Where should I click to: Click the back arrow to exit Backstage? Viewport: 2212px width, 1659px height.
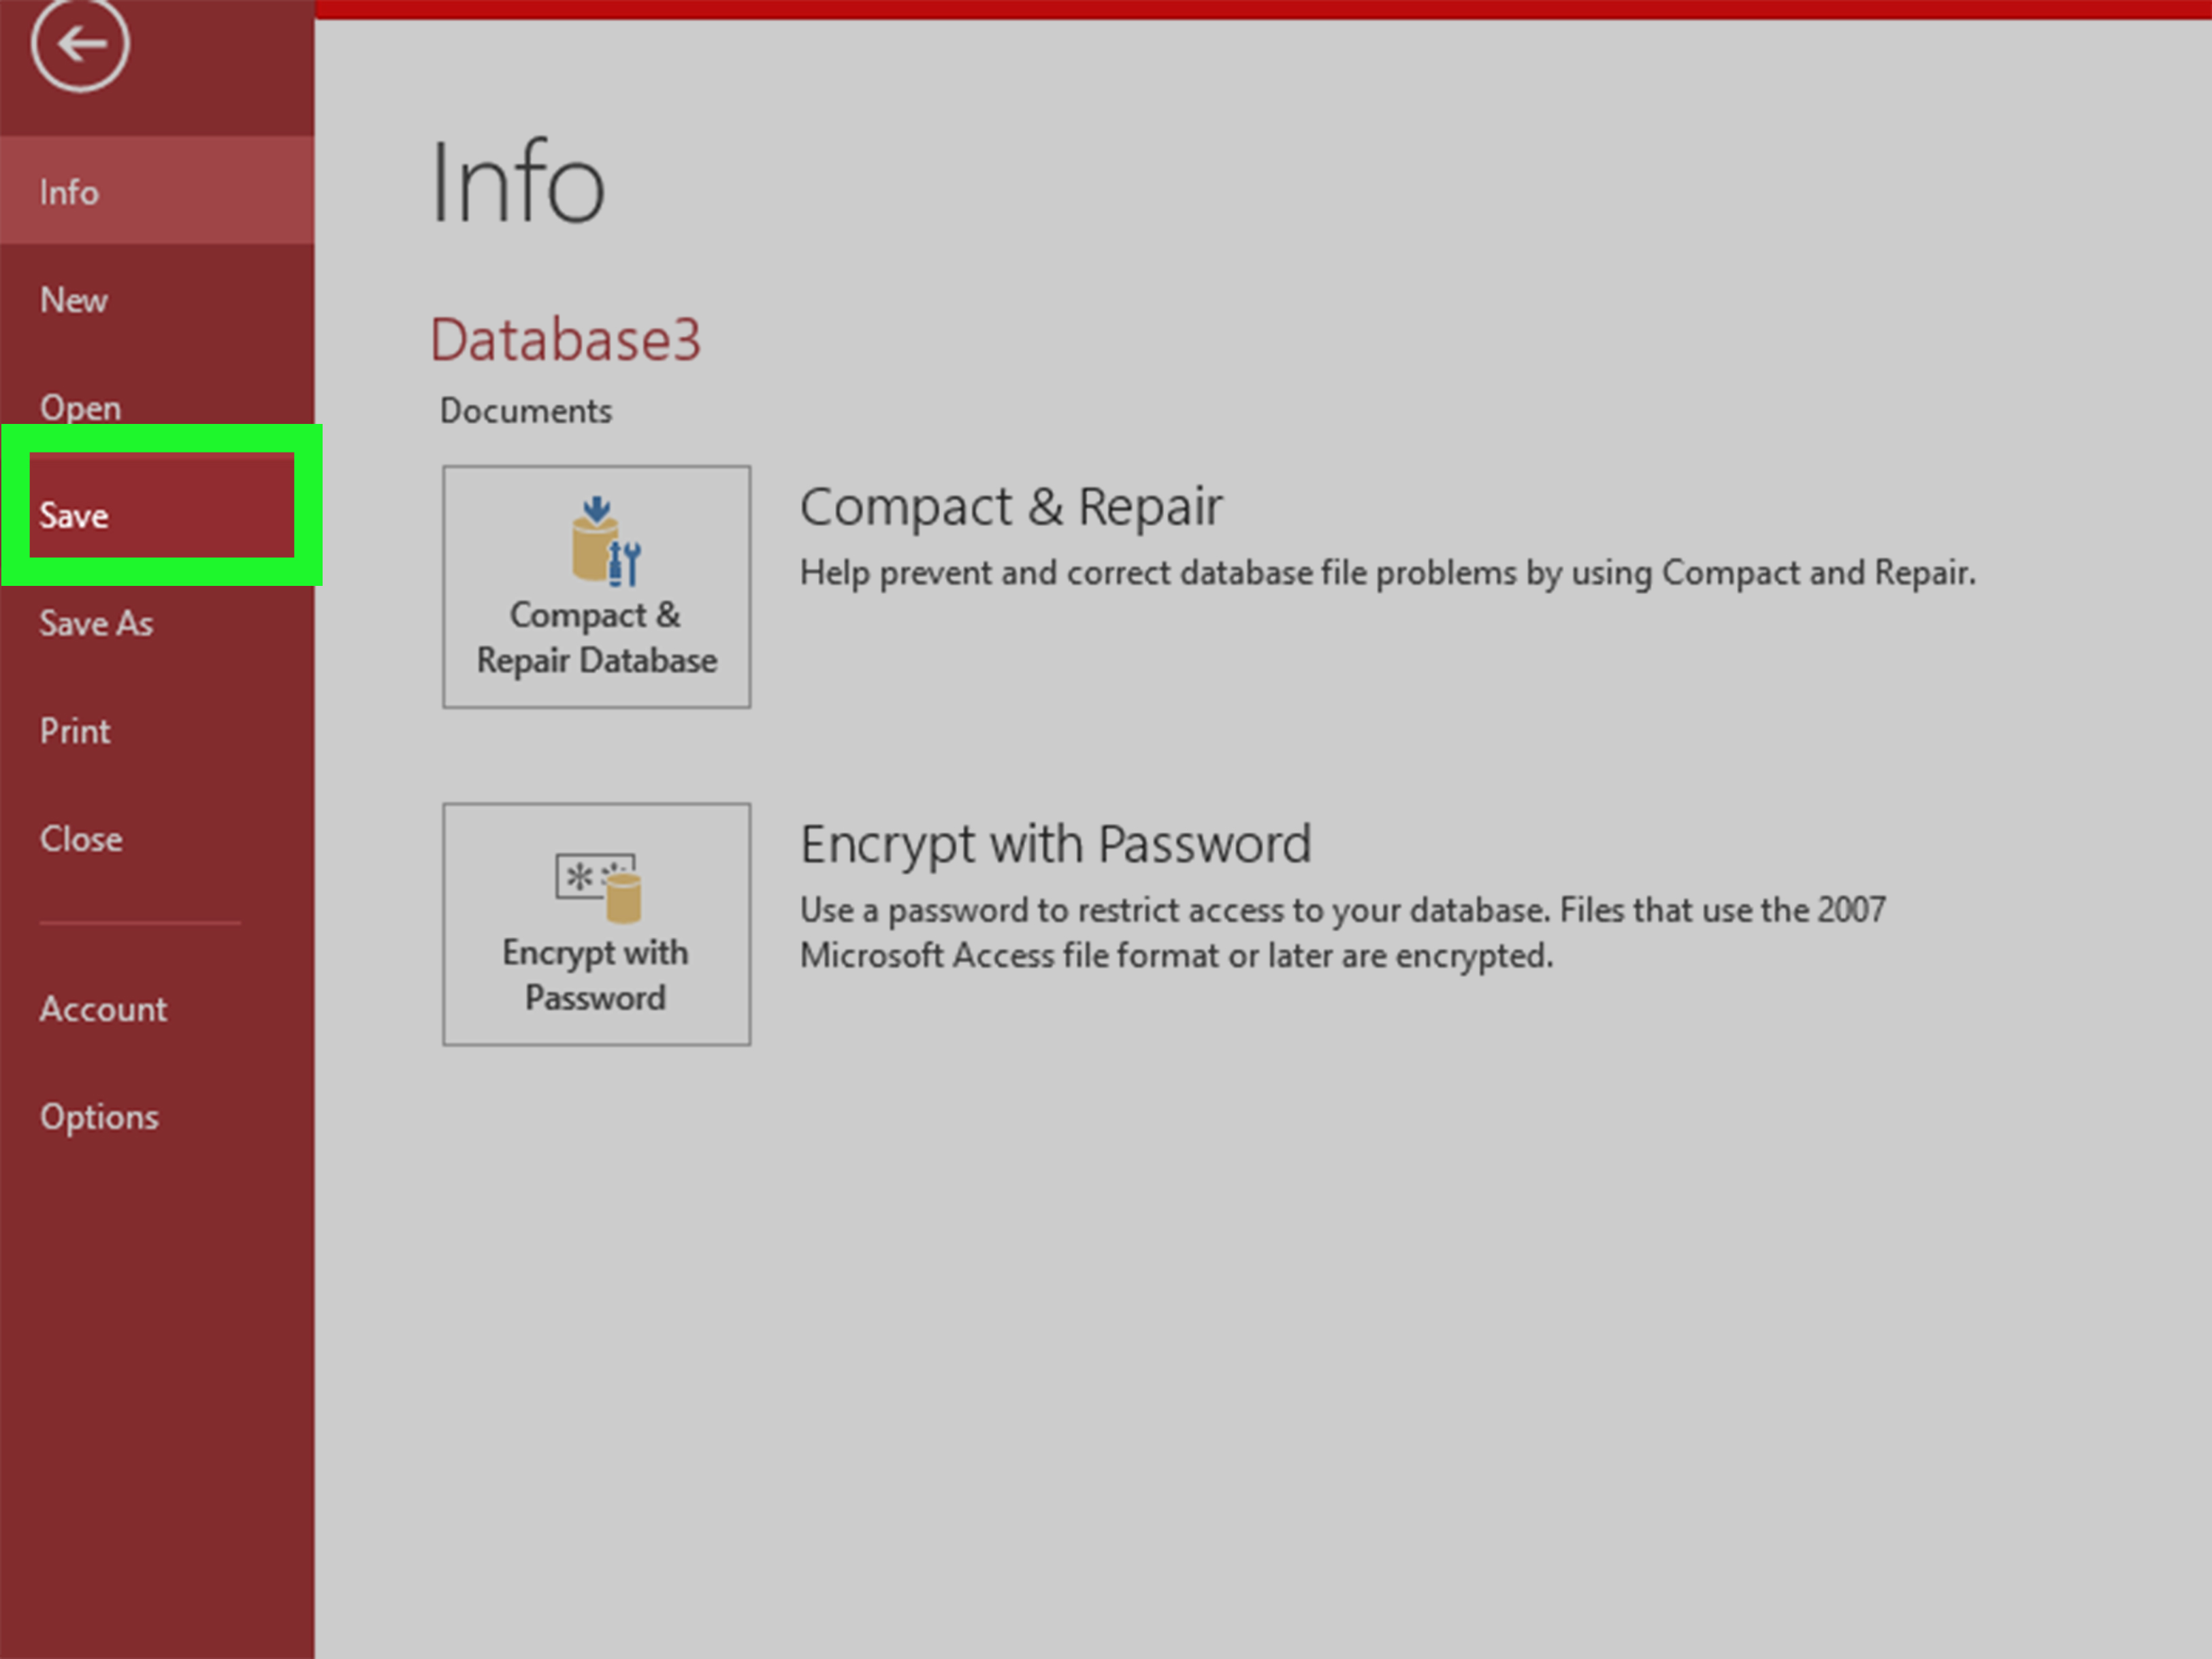click(79, 45)
